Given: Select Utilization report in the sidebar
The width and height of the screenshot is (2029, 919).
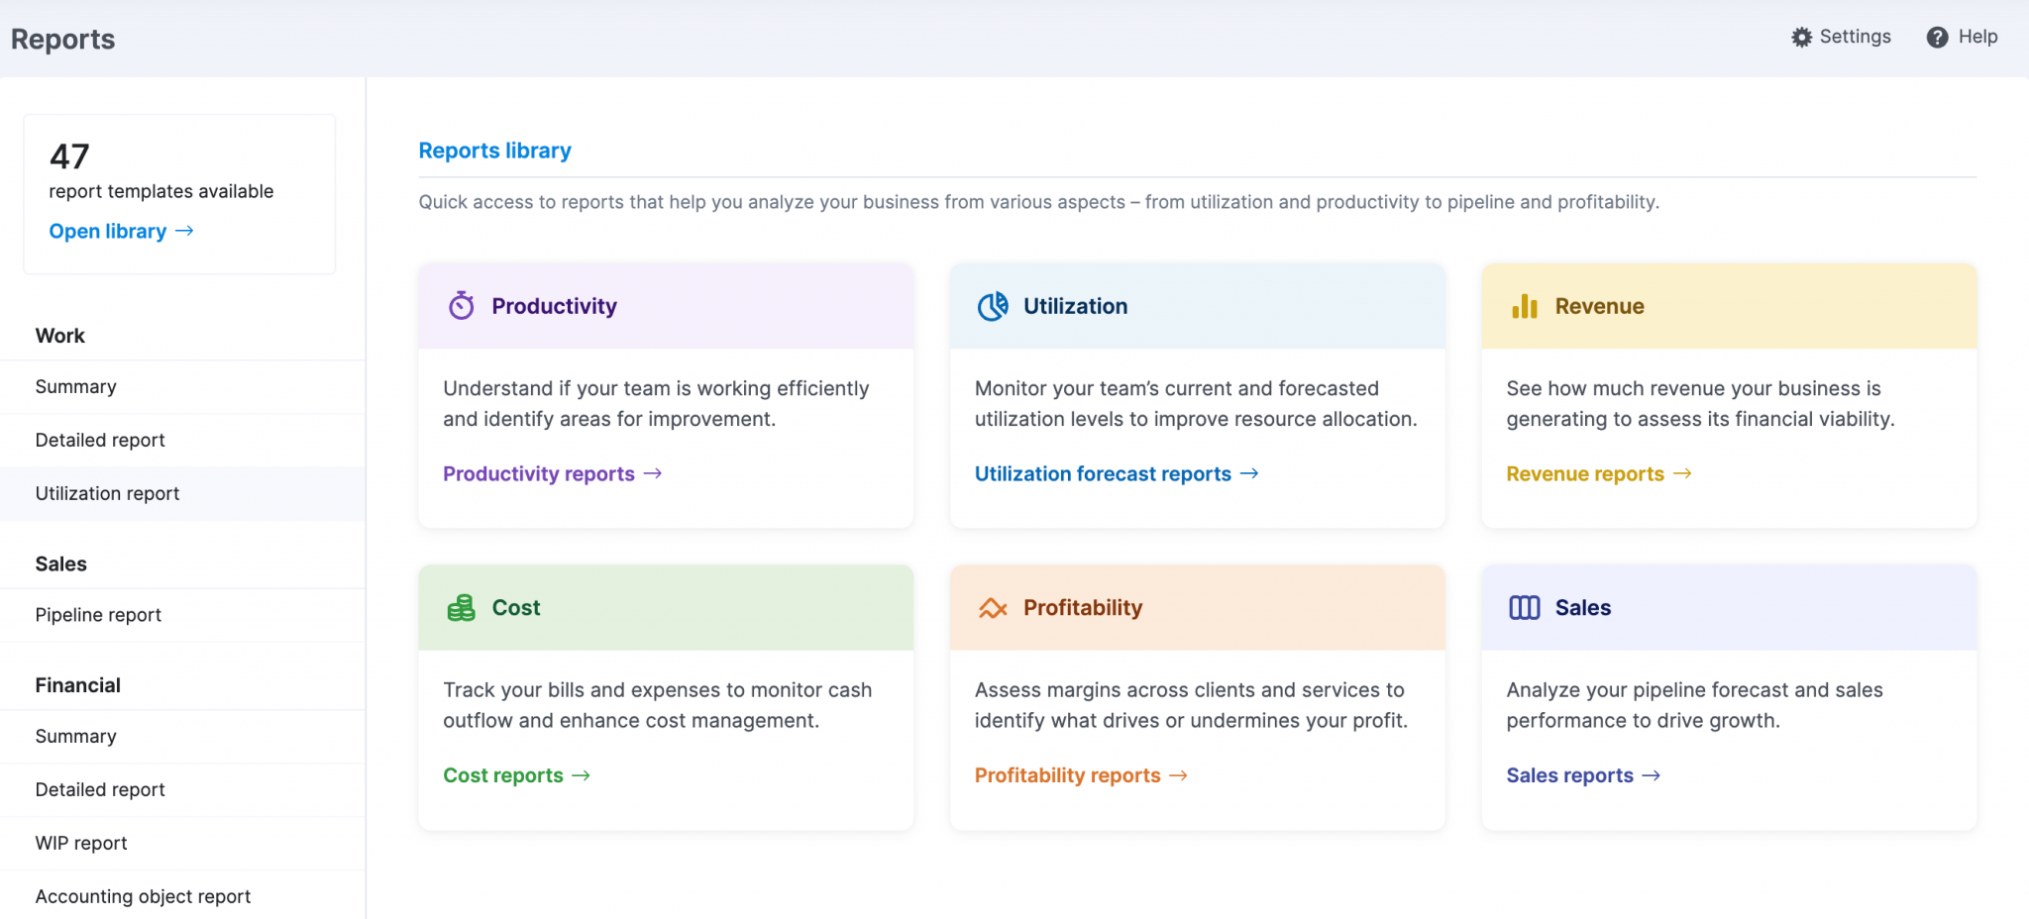Looking at the screenshot, I should pyautogui.click(x=107, y=493).
